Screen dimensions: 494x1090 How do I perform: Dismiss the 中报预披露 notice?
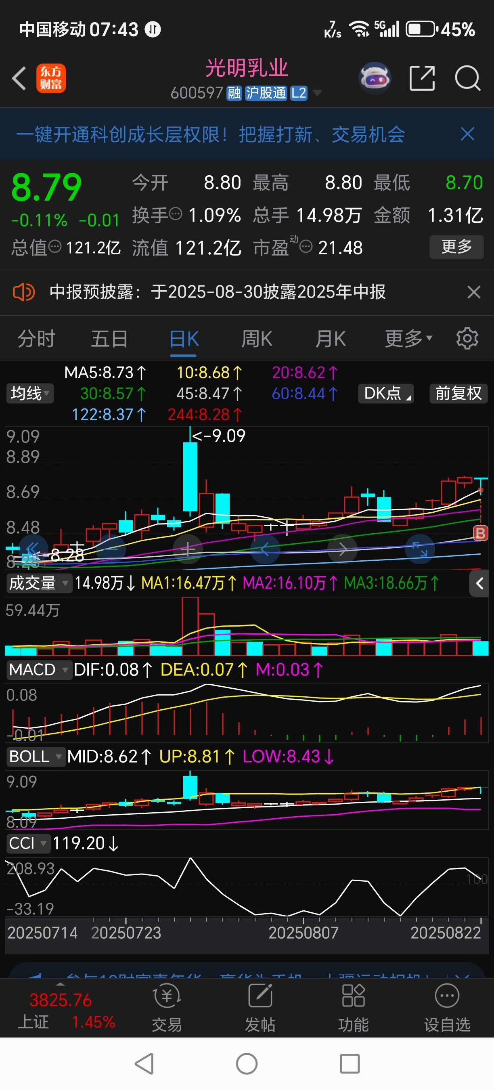click(474, 292)
